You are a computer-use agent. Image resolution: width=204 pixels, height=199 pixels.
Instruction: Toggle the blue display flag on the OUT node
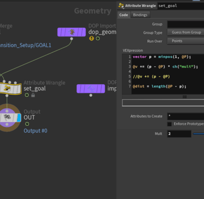tap(19, 117)
